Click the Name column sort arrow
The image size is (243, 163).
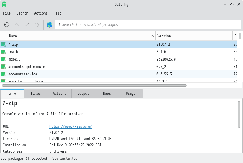coord(152,36)
